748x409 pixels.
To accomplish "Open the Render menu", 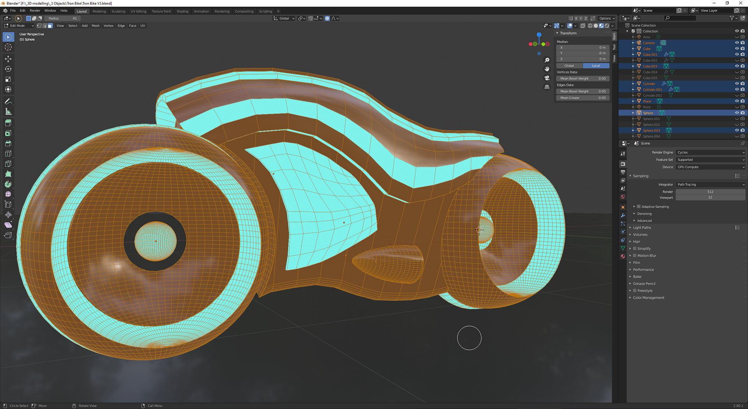I will click(x=35, y=11).
